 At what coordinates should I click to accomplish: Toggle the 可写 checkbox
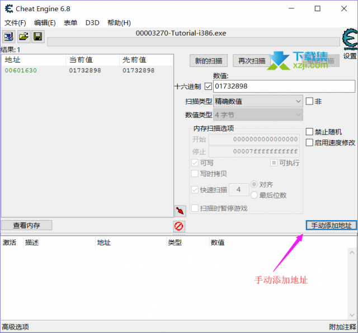point(195,163)
